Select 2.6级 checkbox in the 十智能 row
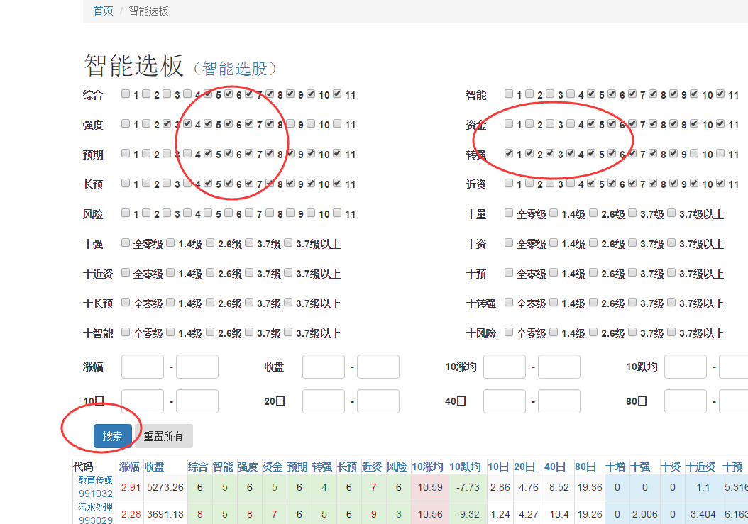Image resolution: width=748 pixels, height=524 pixels. (210, 333)
